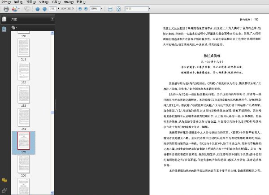Open the comments panel icon in sidebar
Image resolution: width=269 pixels, height=195 pixels.
pyautogui.click(x=4, y=180)
